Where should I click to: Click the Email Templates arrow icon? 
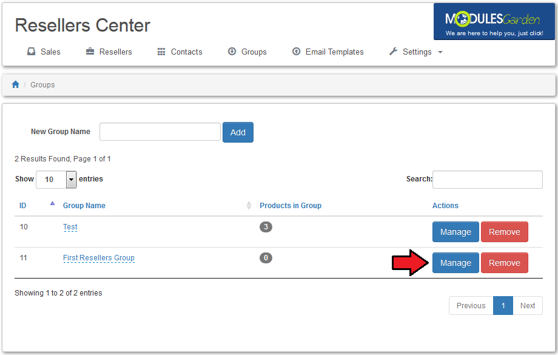pos(296,52)
